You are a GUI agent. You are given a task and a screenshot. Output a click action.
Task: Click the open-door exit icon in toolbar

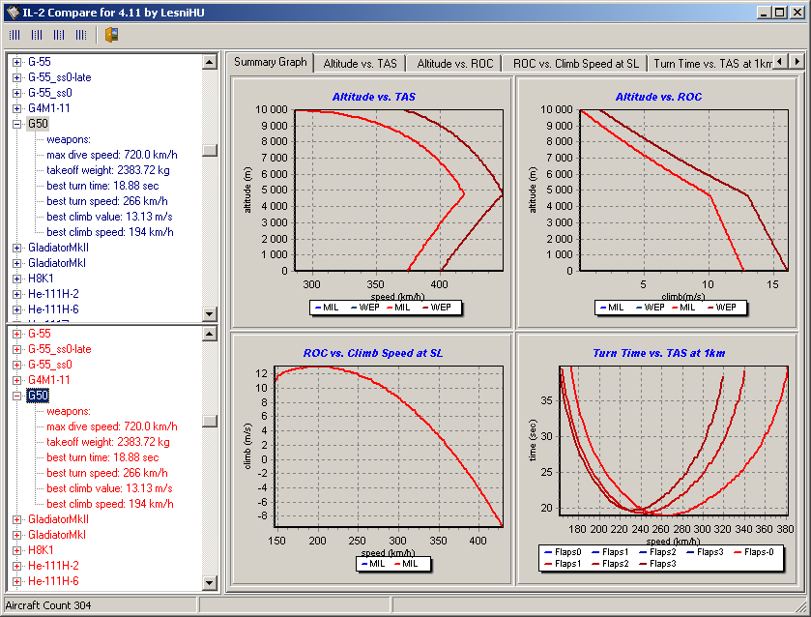pos(112,35)
